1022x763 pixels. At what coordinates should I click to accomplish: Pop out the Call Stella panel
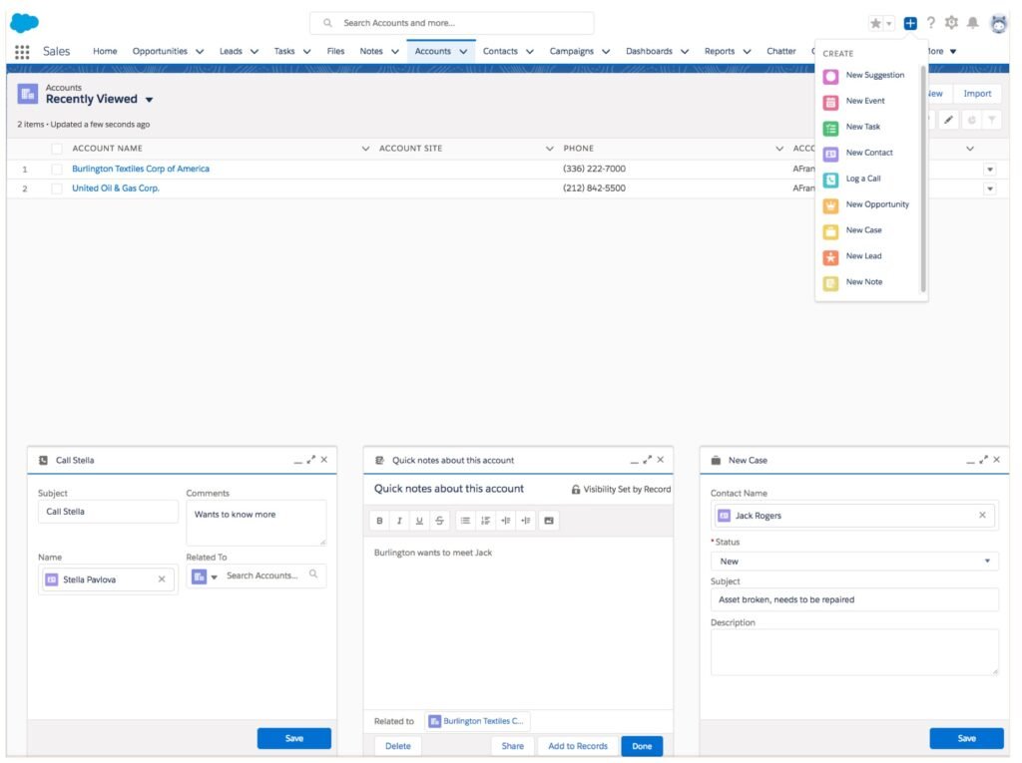coord(311,460)
